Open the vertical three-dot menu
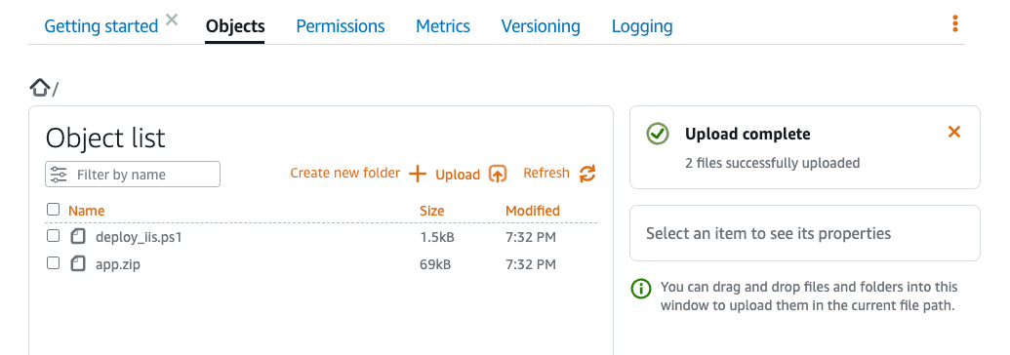 [955, 24]
